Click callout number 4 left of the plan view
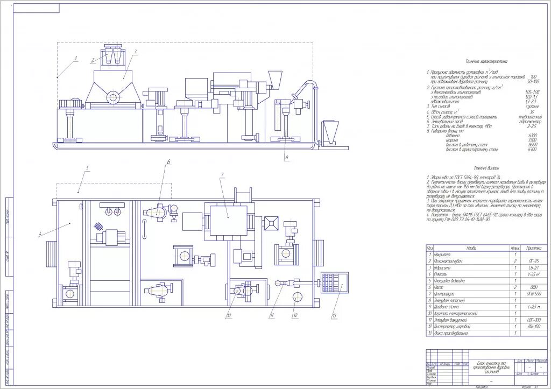 tap(40, 234)
